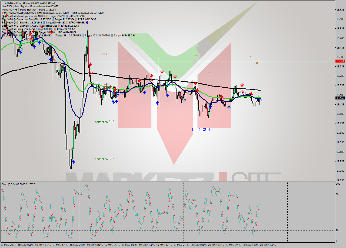This screenshot has height=248, width=346.
Task: Click the 17.985 price axis value
Action: (x=340, y=133)
